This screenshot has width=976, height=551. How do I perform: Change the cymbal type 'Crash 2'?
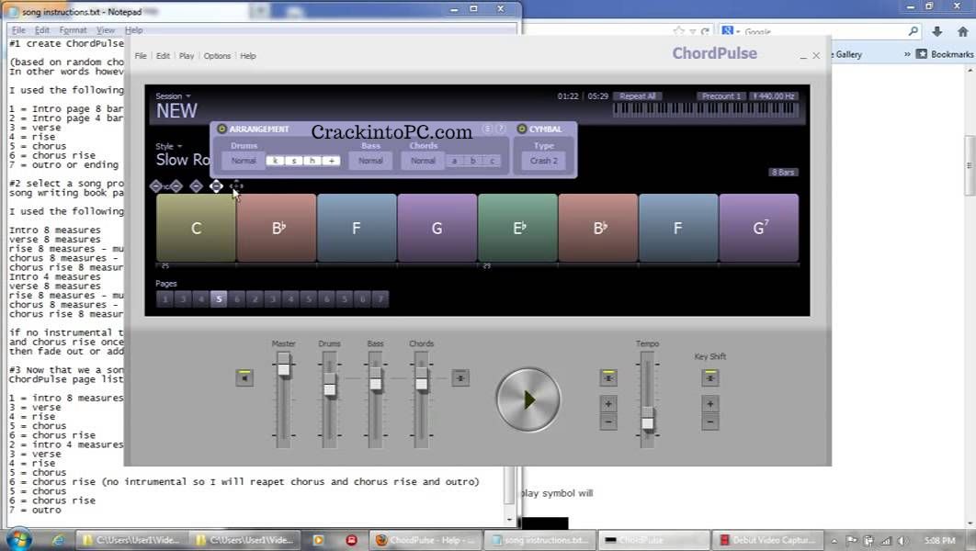[x=544, y=161]
